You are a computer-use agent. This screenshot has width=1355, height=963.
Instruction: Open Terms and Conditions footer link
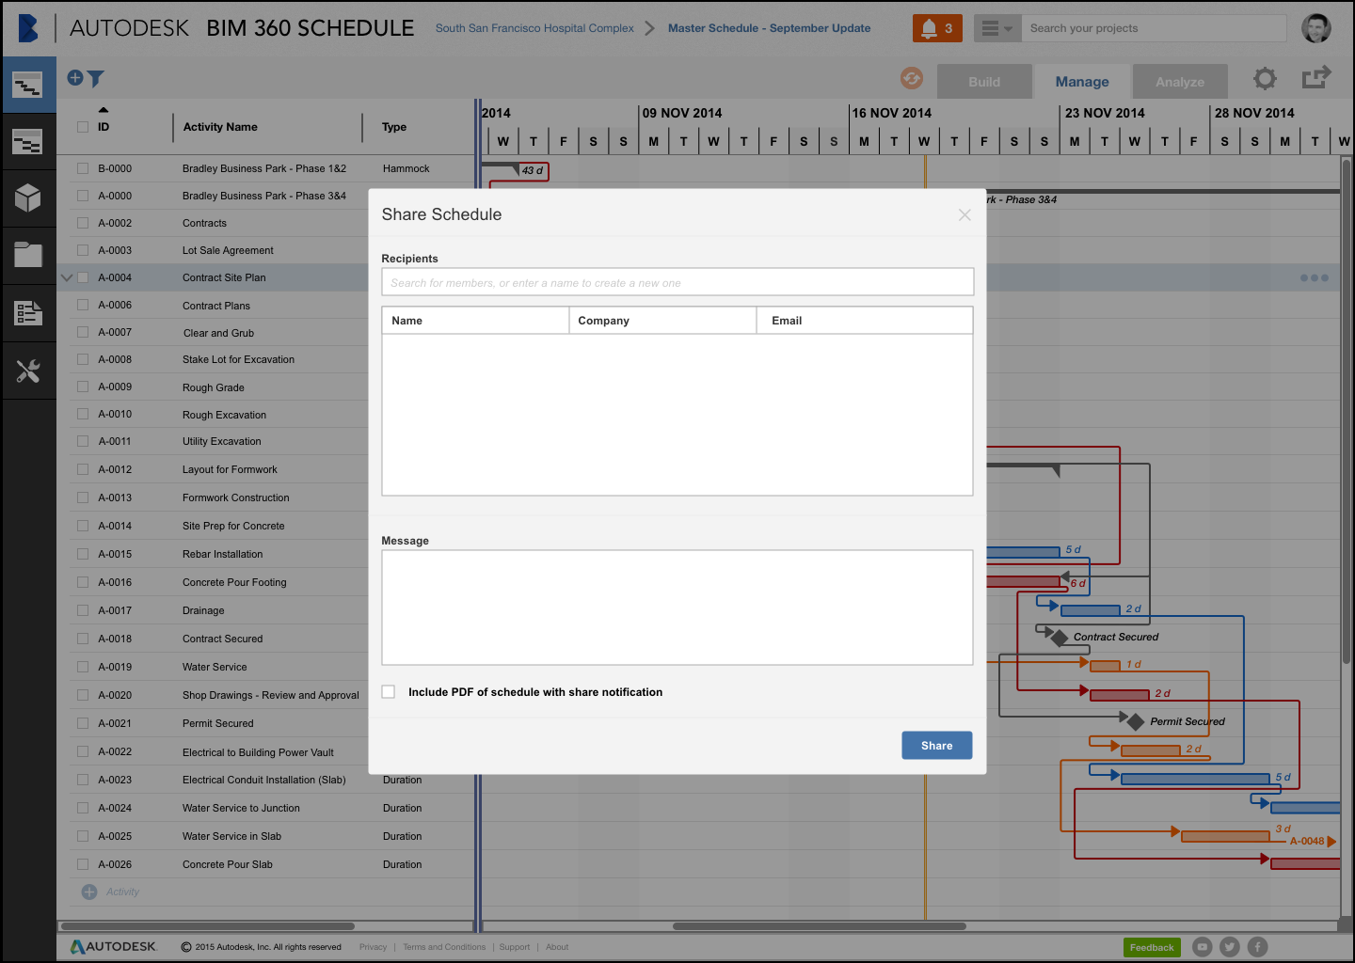pos(444,947)
